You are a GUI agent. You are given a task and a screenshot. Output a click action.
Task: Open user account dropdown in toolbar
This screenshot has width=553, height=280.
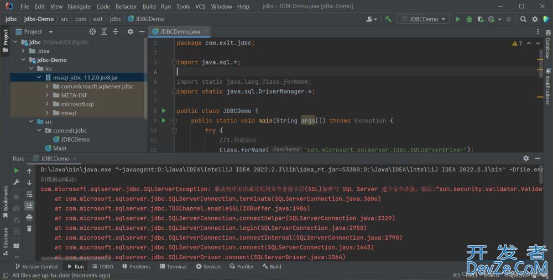(372, 19)
